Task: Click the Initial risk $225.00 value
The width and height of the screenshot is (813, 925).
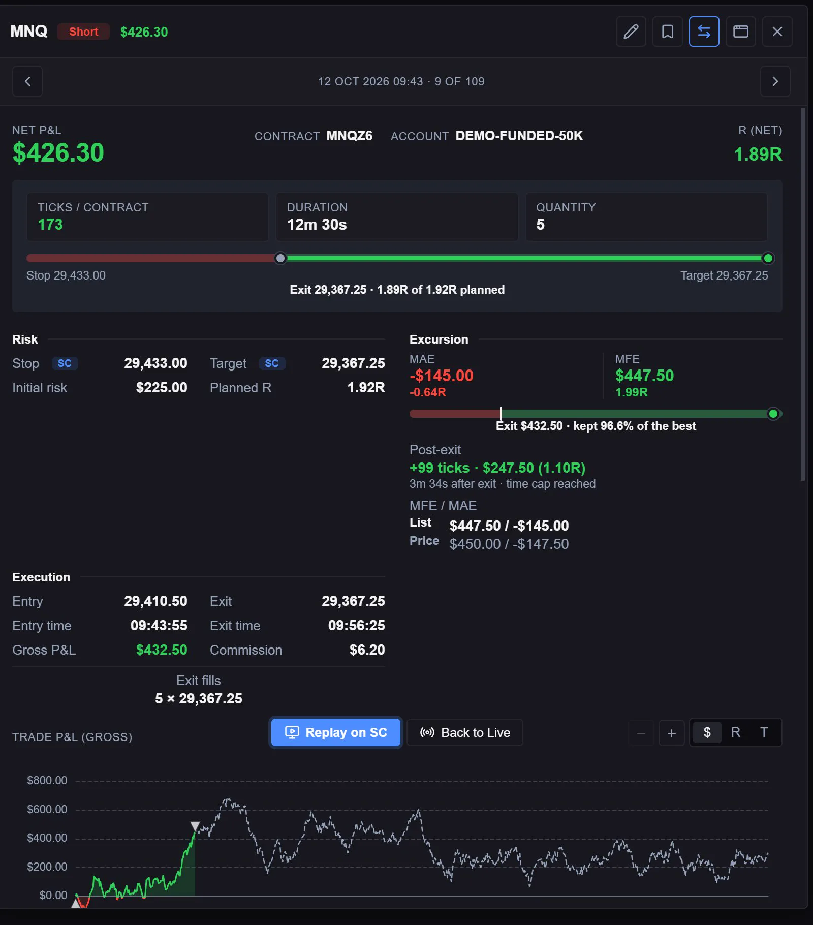Action: pos(162,388)
